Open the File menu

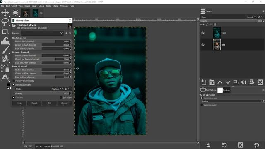point(3,6)
